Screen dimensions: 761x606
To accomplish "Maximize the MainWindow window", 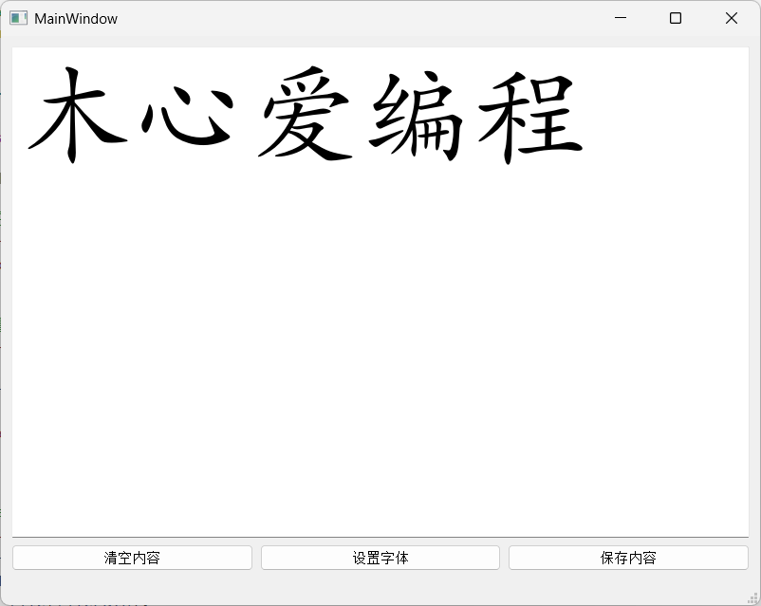I will tap(676, 18).
